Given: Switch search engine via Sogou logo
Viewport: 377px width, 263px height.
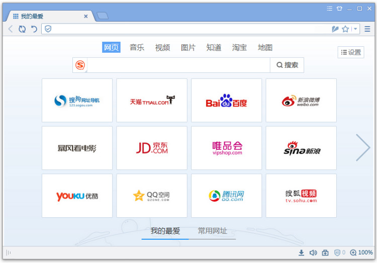Looking at the screenshot, I should (x=80, y=65).
